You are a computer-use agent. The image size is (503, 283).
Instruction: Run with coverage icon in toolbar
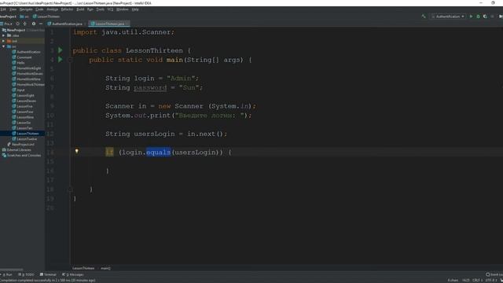[485, 17]
